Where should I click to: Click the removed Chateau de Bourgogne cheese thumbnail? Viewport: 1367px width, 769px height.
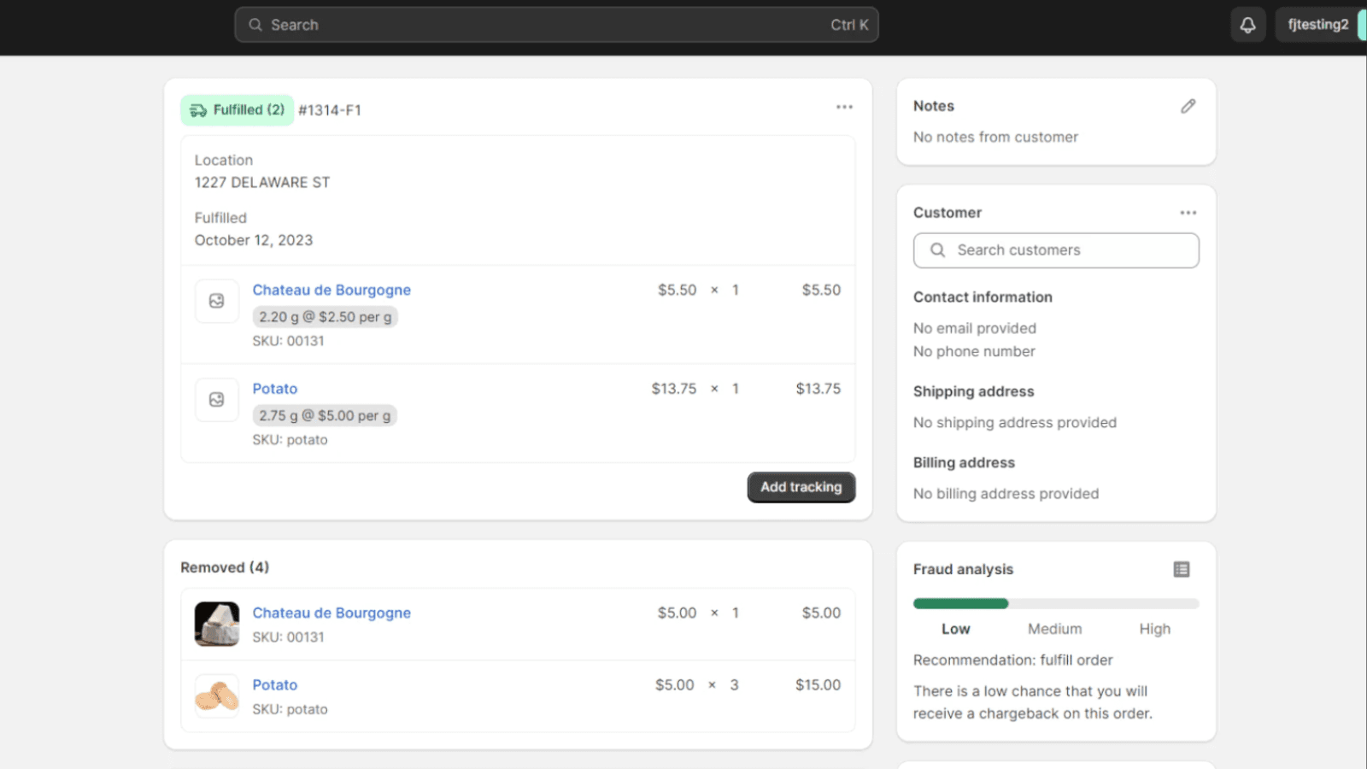point(217,624)
